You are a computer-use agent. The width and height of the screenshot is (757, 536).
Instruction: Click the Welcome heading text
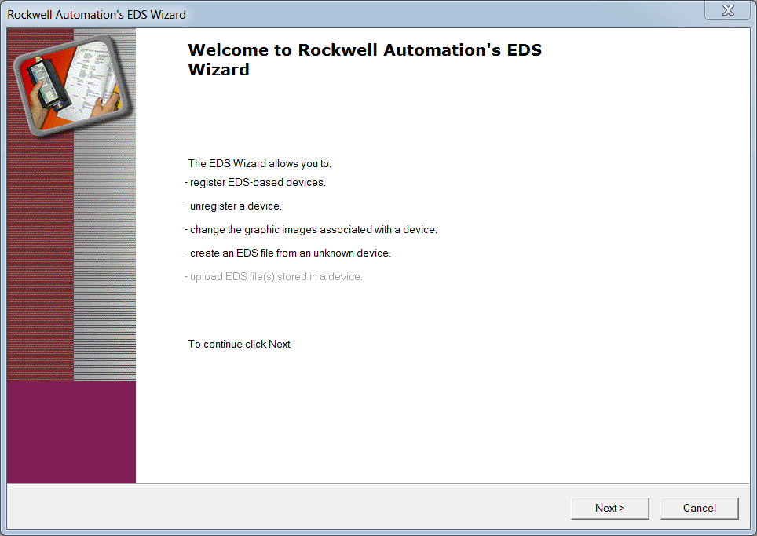click(x=364, y=60)
